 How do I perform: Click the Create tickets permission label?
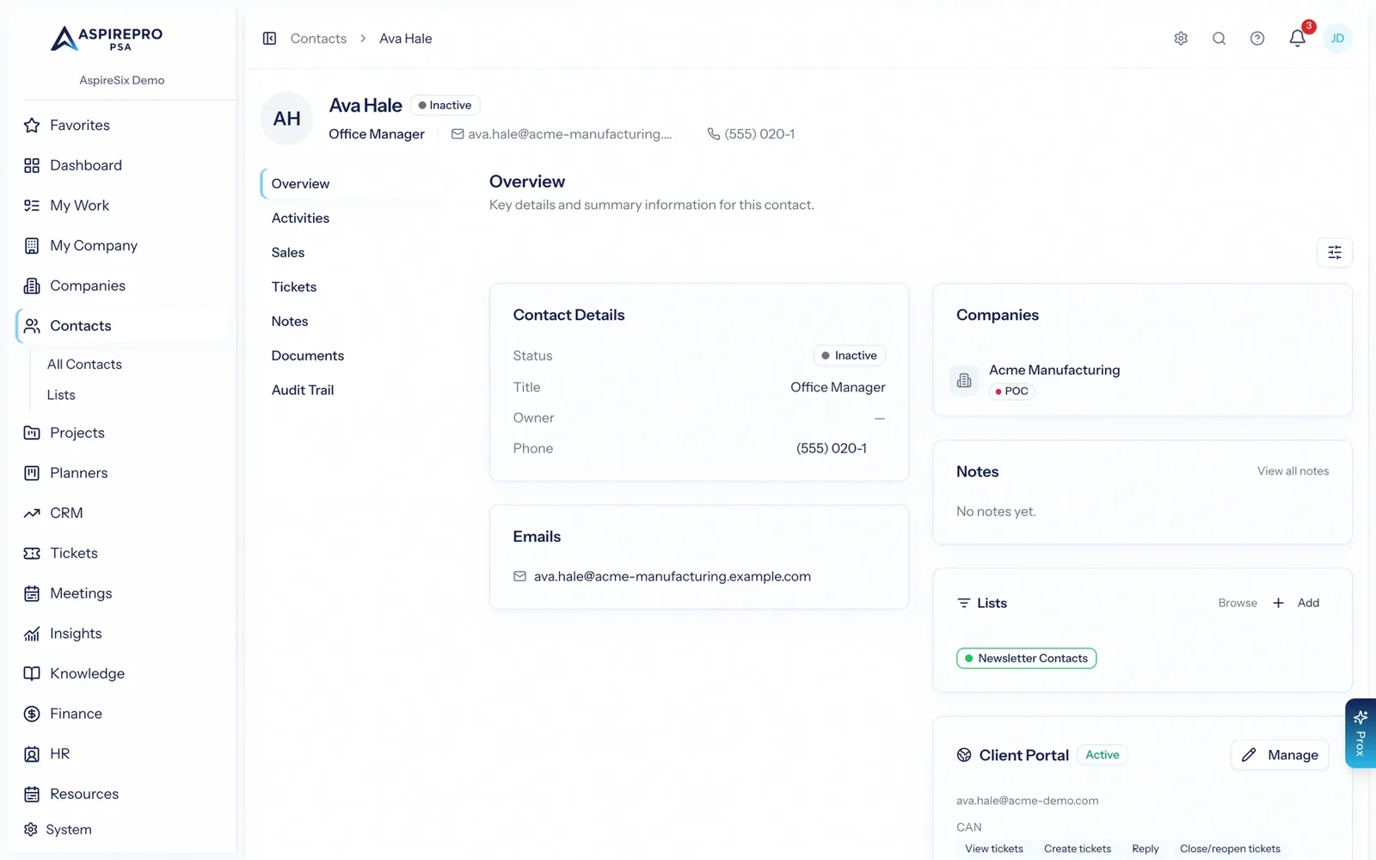(x=1078, y=849)
